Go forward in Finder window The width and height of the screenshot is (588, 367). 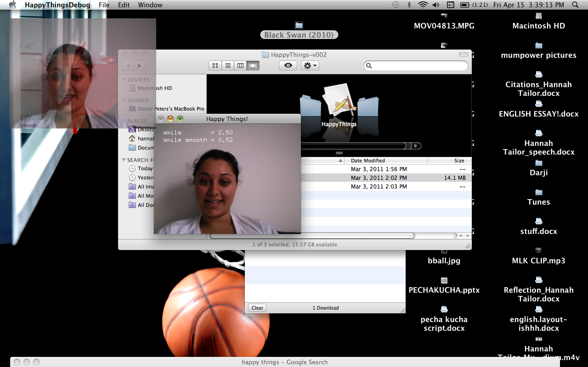pyautogui.click(x=140, y=66)
